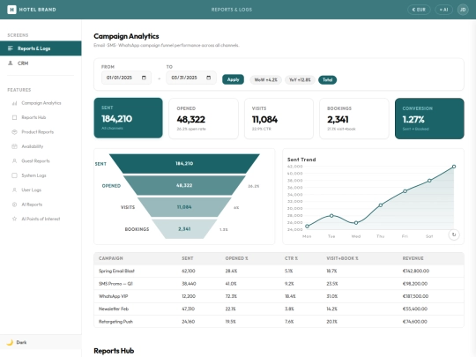Image resolution: width=476 pixels, height=357 pixels.
Task: Select Newsletter Feb campaign row
Action: point(279,309)
